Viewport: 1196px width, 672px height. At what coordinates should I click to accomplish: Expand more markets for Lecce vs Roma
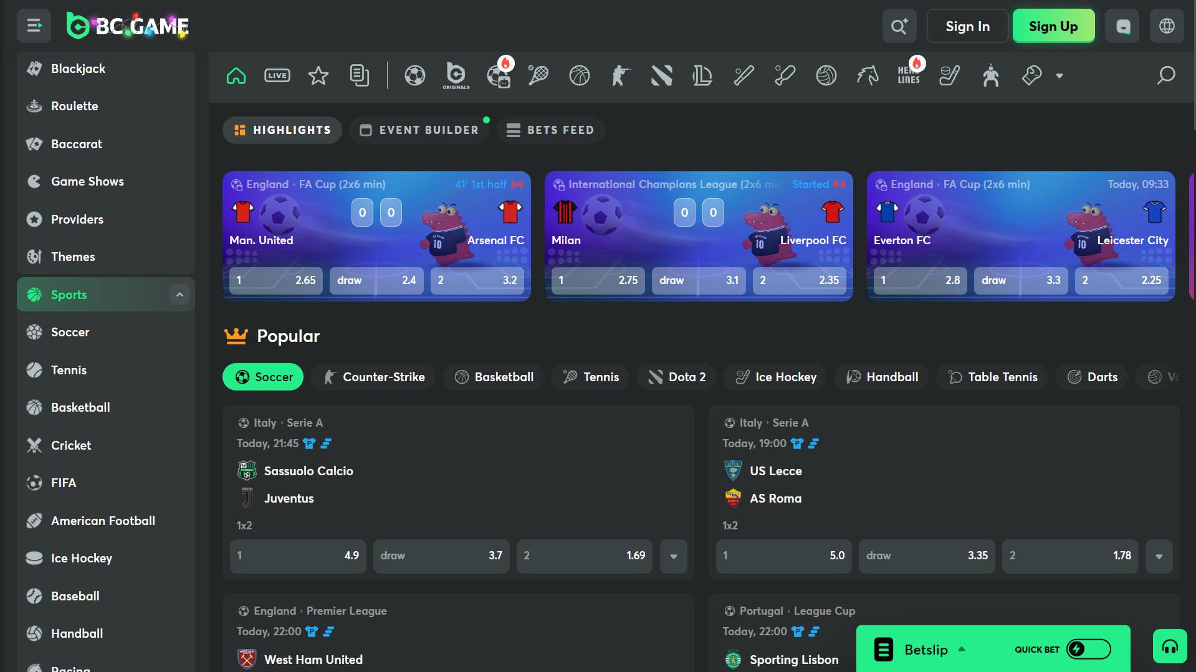point(1159,556)
